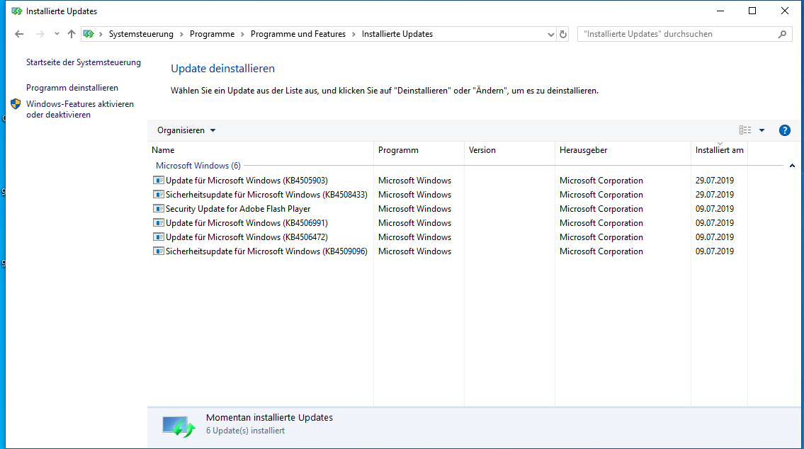The image size is (804, 449).
Task: Click the window title bar icon
Action: pos(16,11)
